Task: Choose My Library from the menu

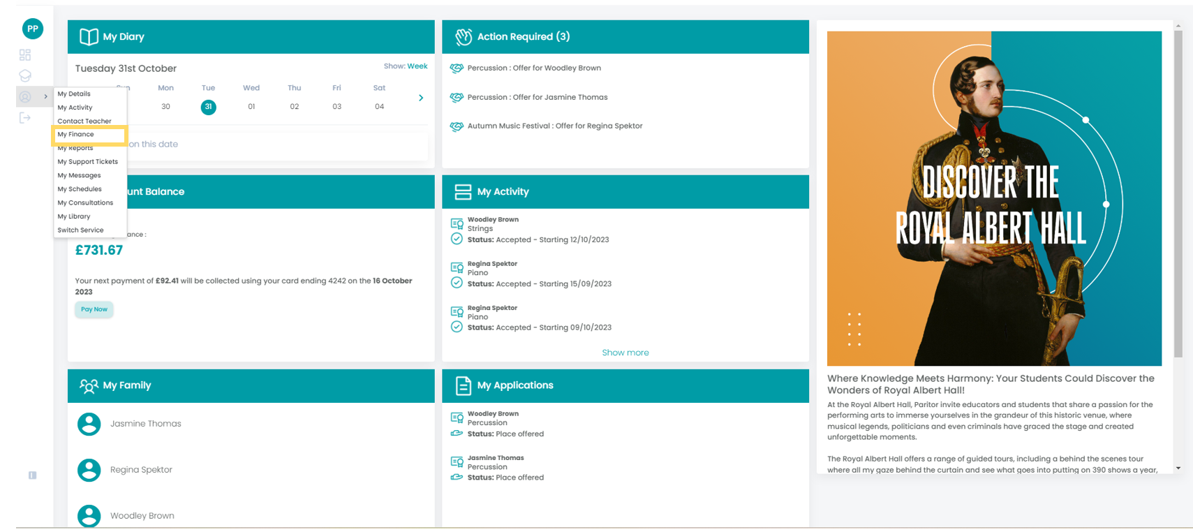Action: click(x=74, y=216)
